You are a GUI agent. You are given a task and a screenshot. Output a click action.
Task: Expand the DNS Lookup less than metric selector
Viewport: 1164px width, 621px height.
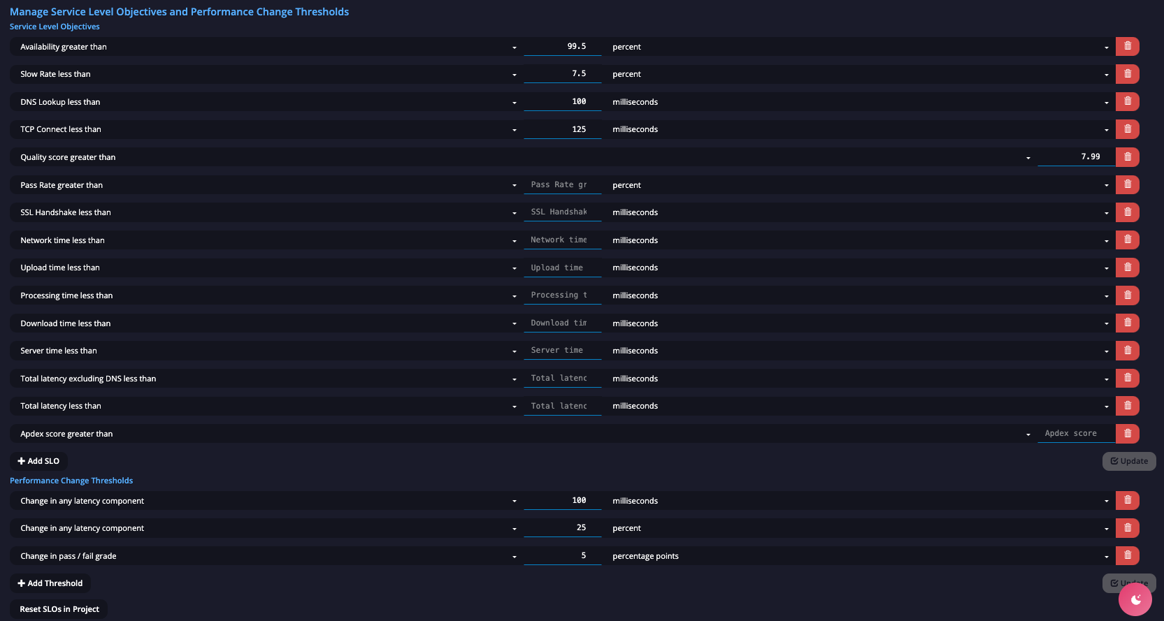pos(266,102)
